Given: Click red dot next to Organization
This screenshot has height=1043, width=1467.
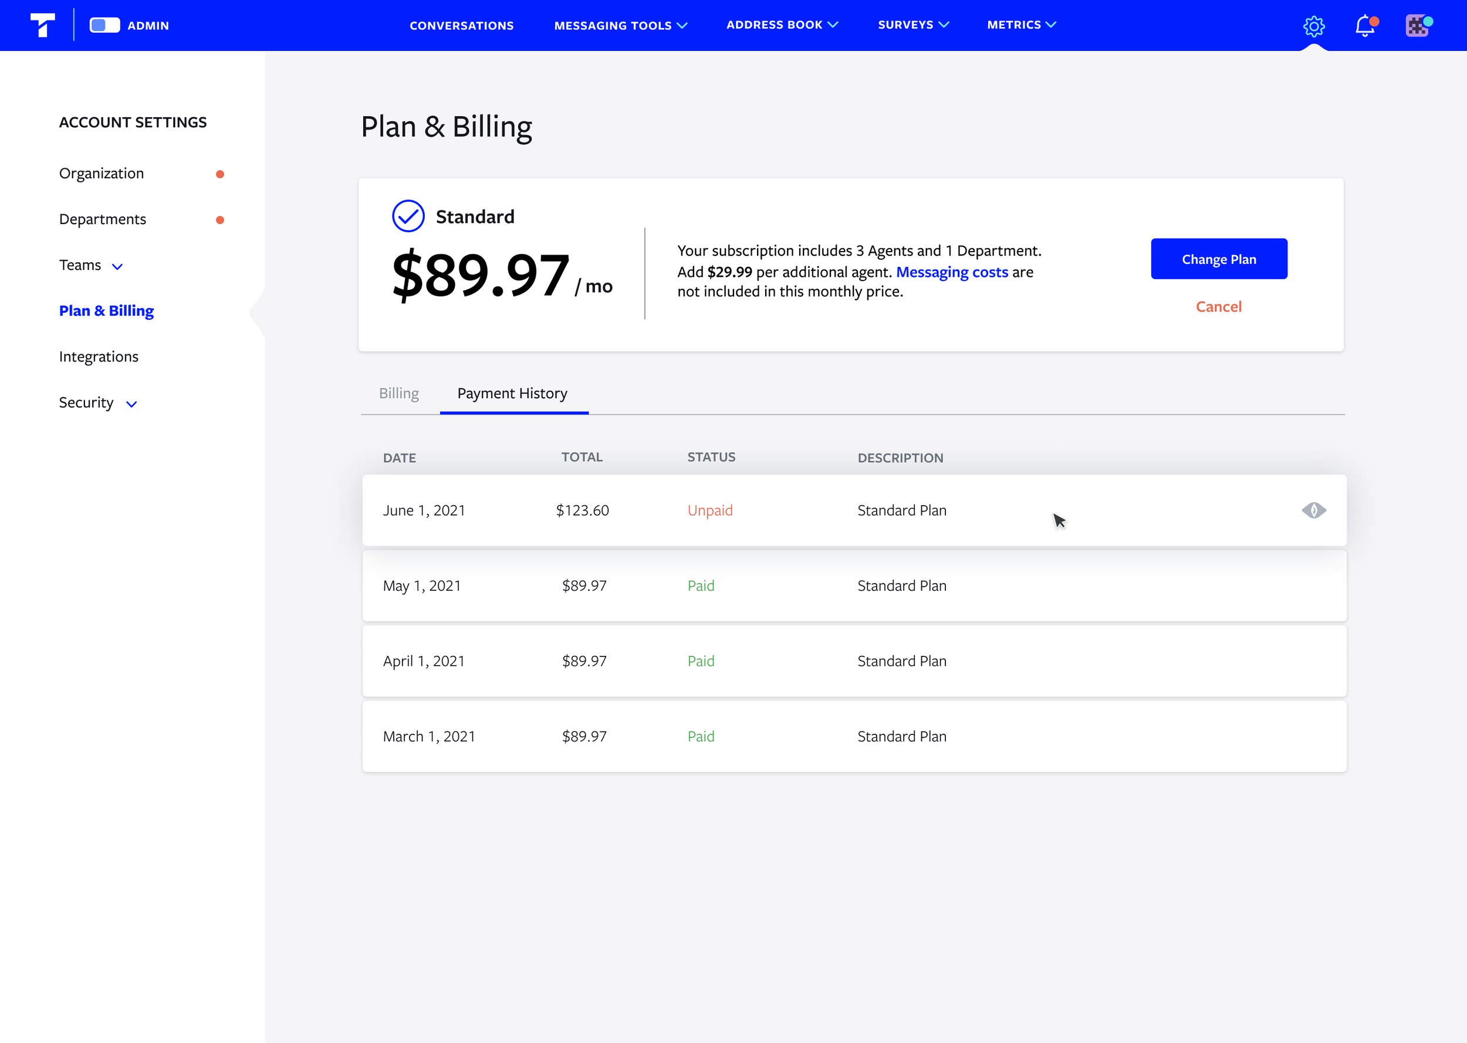Looking at the screenshot, I should click(x=219, y=174).
